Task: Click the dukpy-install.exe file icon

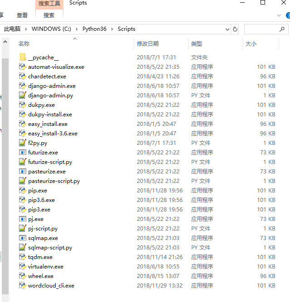Action: click(23, 114)
